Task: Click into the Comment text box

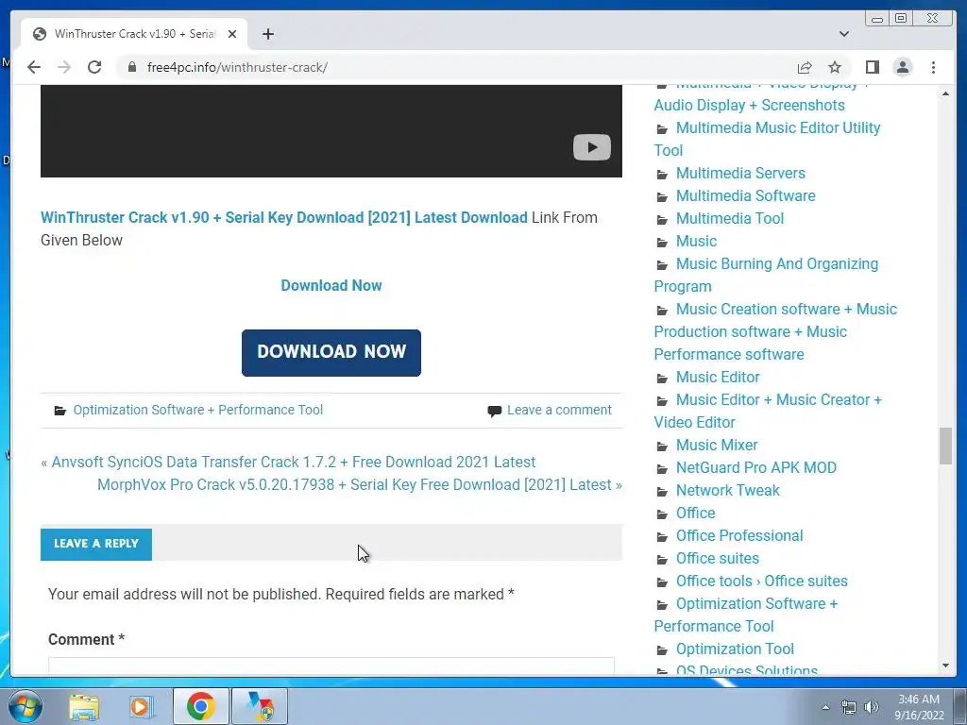Action: [331, 667]
